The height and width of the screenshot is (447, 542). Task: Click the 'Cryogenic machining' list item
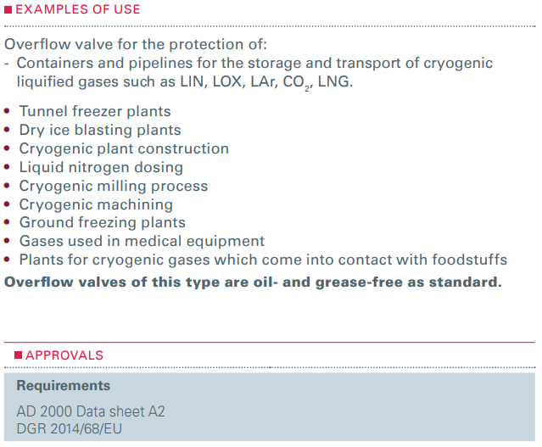(96, 204)
